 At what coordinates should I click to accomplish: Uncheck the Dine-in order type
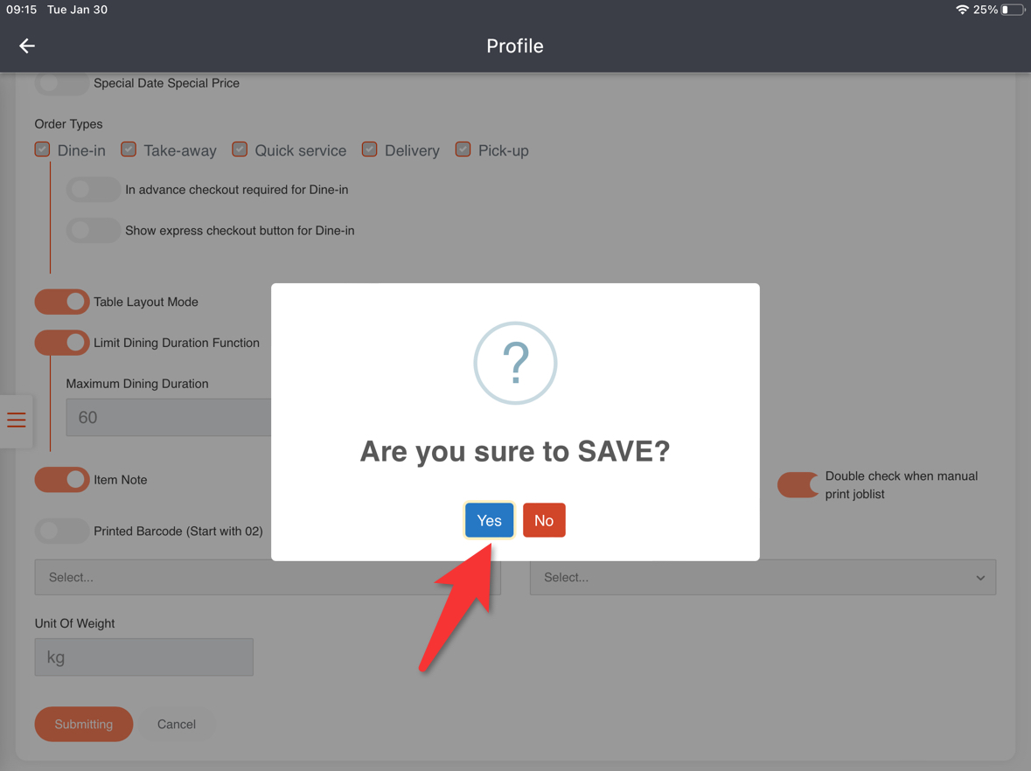[43, 149]
